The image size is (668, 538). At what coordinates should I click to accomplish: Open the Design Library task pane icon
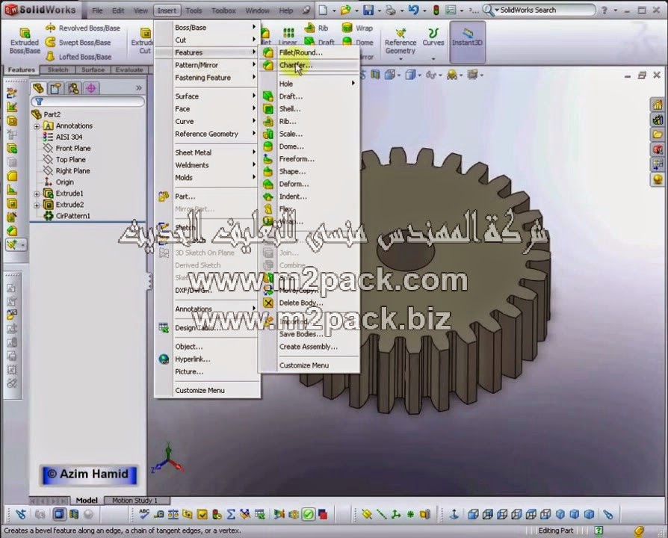(x=658, y=120)
